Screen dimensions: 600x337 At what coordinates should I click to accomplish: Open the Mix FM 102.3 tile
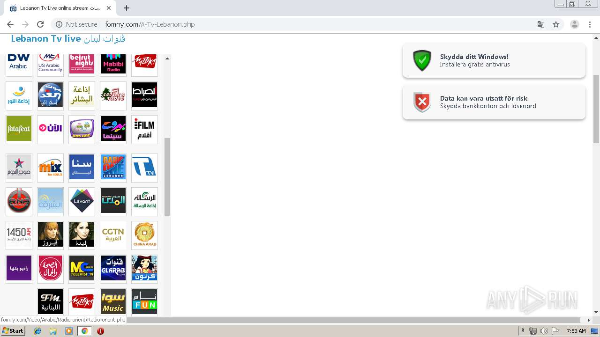(50, 168)
